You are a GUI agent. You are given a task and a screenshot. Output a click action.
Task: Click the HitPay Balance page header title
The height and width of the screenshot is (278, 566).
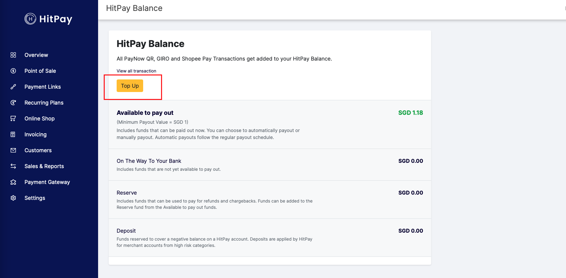(134, 8)
